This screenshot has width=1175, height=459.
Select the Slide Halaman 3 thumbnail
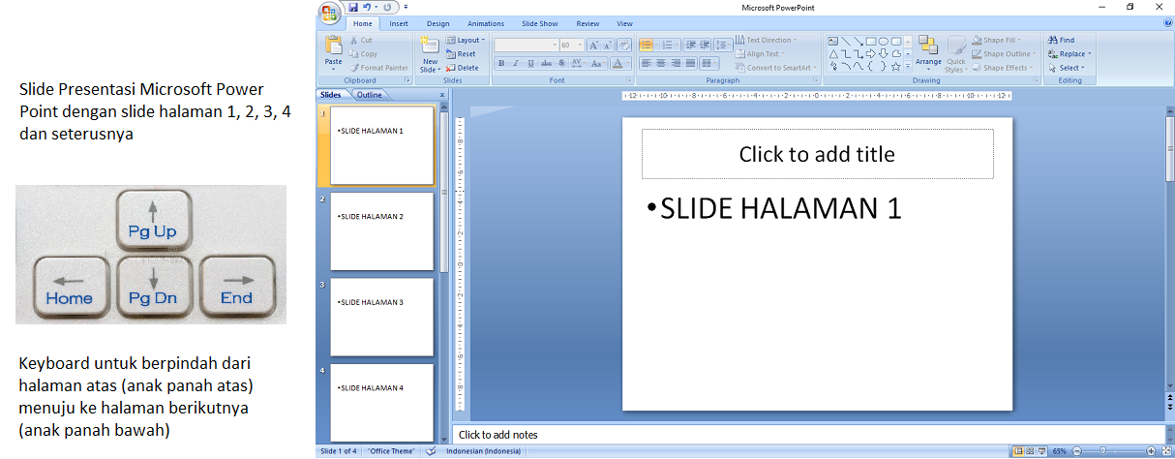381,316
